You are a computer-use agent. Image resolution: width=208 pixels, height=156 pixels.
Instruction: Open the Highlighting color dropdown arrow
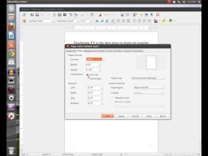(x=167, y=21)
